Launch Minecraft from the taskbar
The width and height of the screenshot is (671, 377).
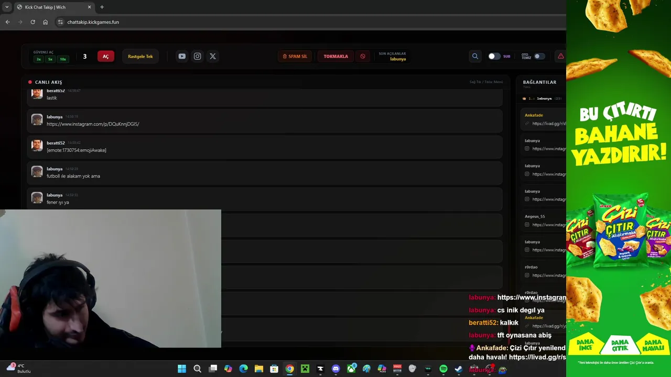tap(305, 369)
